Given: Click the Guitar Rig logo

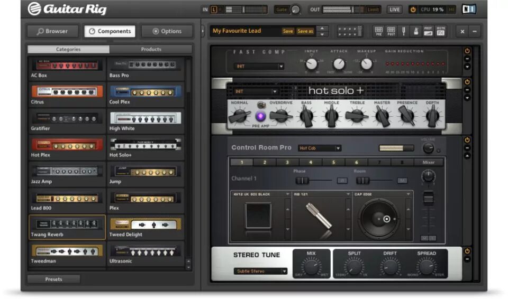Looking at the screenshot, I should point(67,9).
